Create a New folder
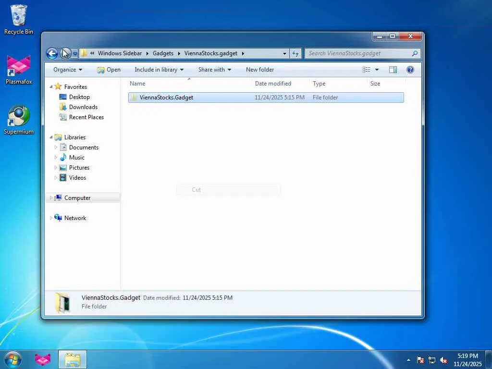 [260, 70]
